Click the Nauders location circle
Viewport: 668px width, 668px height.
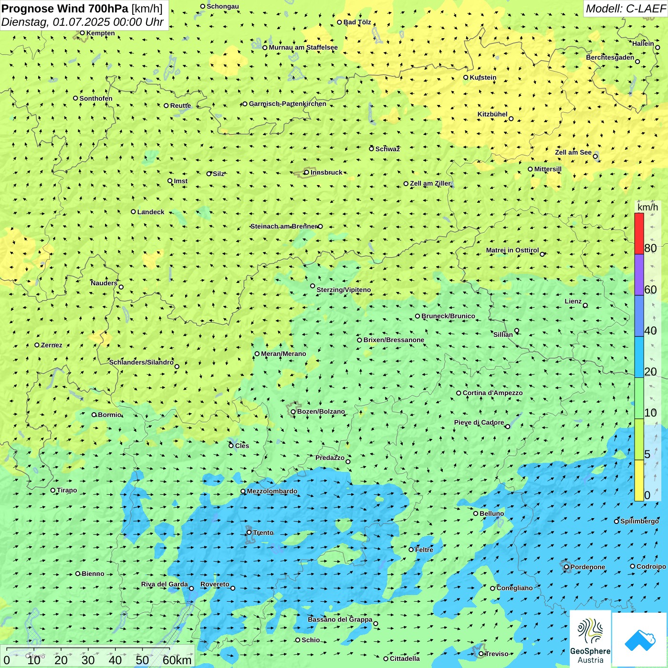pos(121,287)
